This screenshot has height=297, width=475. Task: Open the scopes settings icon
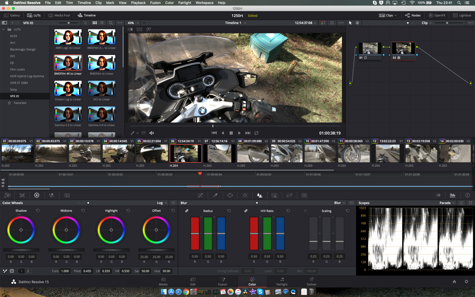(461, 203)
